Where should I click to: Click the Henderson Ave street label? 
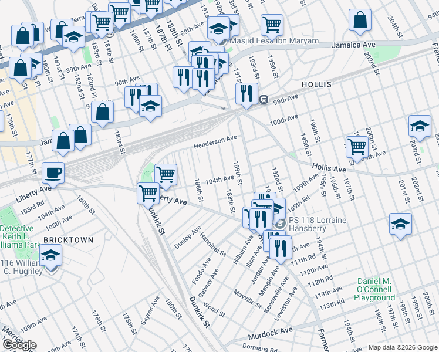tap(215, 142)
